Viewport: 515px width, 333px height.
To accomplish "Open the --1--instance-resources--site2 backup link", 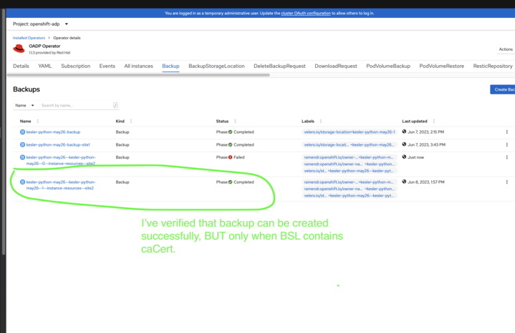I will tap(61, 185).
